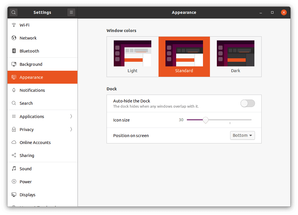Click the Background settings icon
Viewport: 298px width, 215px height.
[14, 64]
